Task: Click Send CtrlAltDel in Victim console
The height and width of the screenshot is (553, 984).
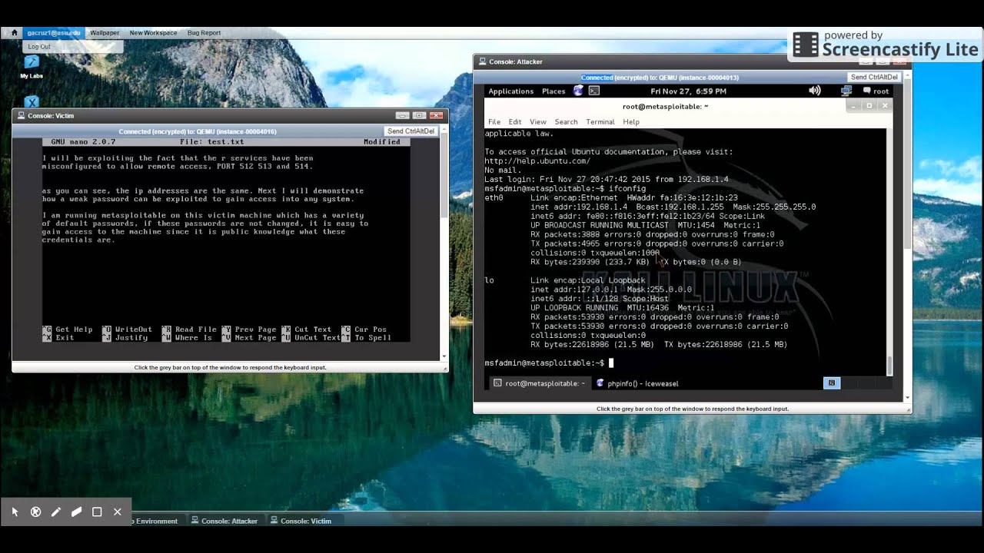Action: (x=411, y=131)
